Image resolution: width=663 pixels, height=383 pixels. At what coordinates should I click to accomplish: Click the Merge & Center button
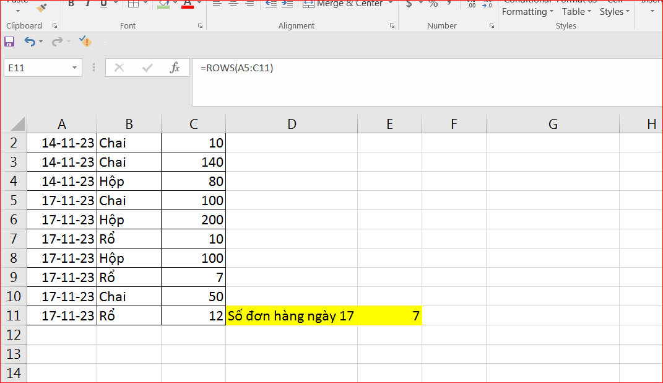pyautogui.click(x=343, y=4)
